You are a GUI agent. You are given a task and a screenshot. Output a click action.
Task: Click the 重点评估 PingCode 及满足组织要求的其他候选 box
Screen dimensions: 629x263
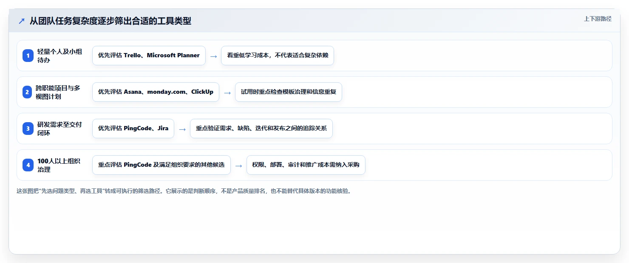pyautogui.click(x=161, y=165)
